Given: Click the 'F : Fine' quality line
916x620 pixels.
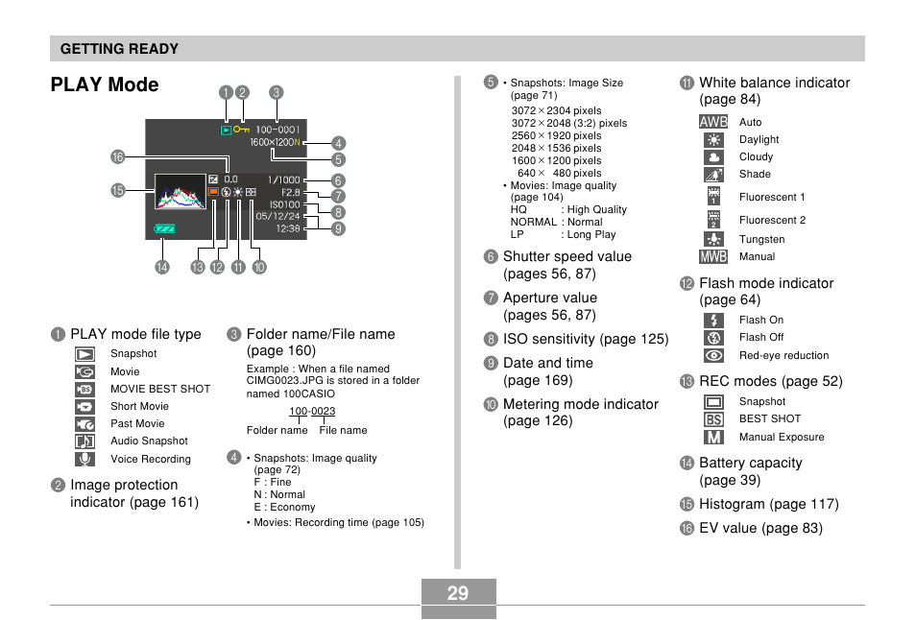Looking at the screenshot, I should (273, 482).
